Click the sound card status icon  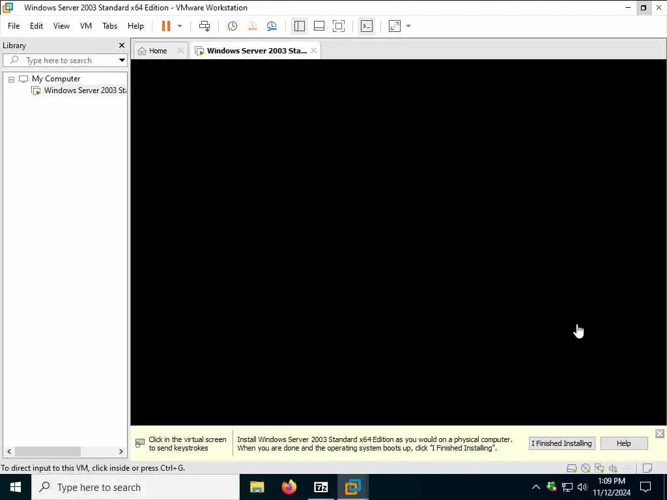point(612,468)
